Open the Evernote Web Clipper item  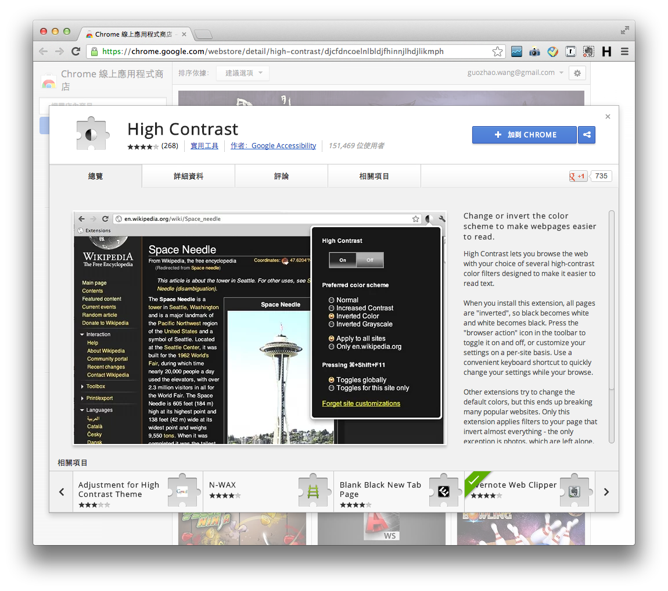pyautogui.click(x=530, y=492)
